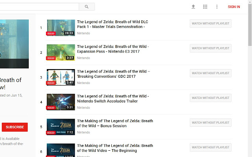The width and height of the screenshot is (252, 157).
Task: Click the 7:12 duration badge
Action: coord(70,132)
